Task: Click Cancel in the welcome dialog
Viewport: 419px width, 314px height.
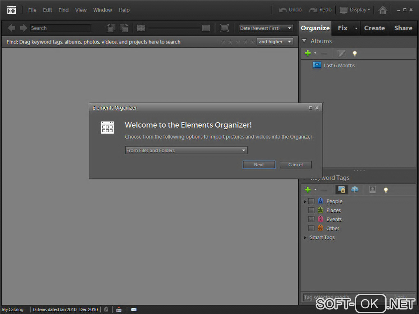Action: point(295,165)
